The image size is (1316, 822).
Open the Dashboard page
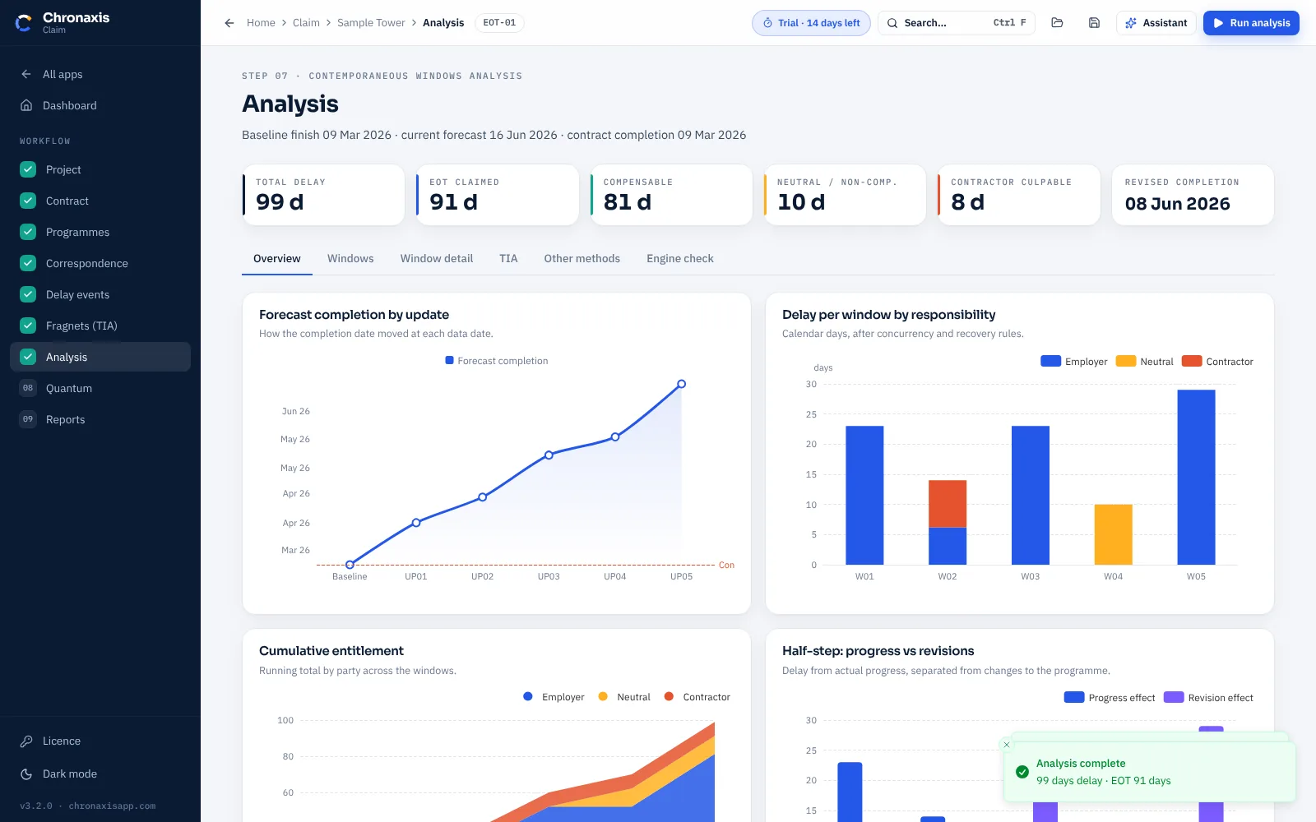coord(100,105)
